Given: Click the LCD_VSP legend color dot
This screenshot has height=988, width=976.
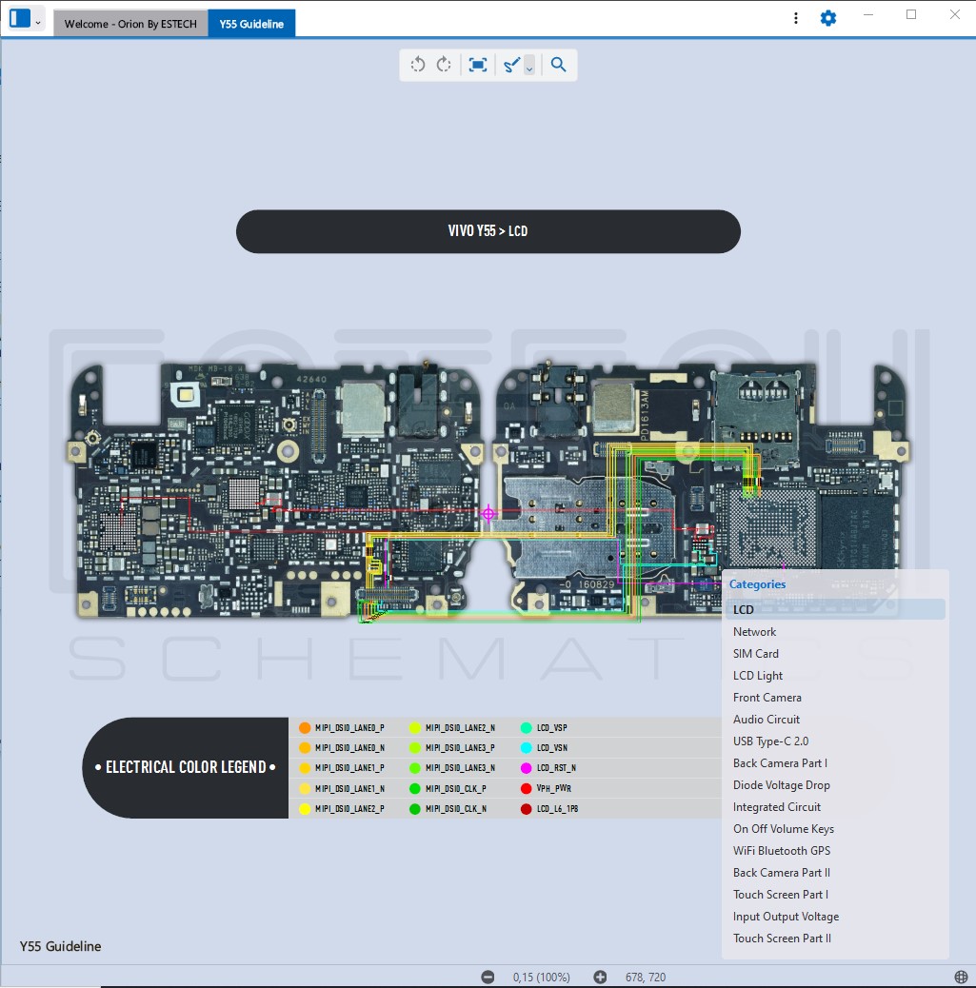Looking at the screenshot, I should [526, 728].
